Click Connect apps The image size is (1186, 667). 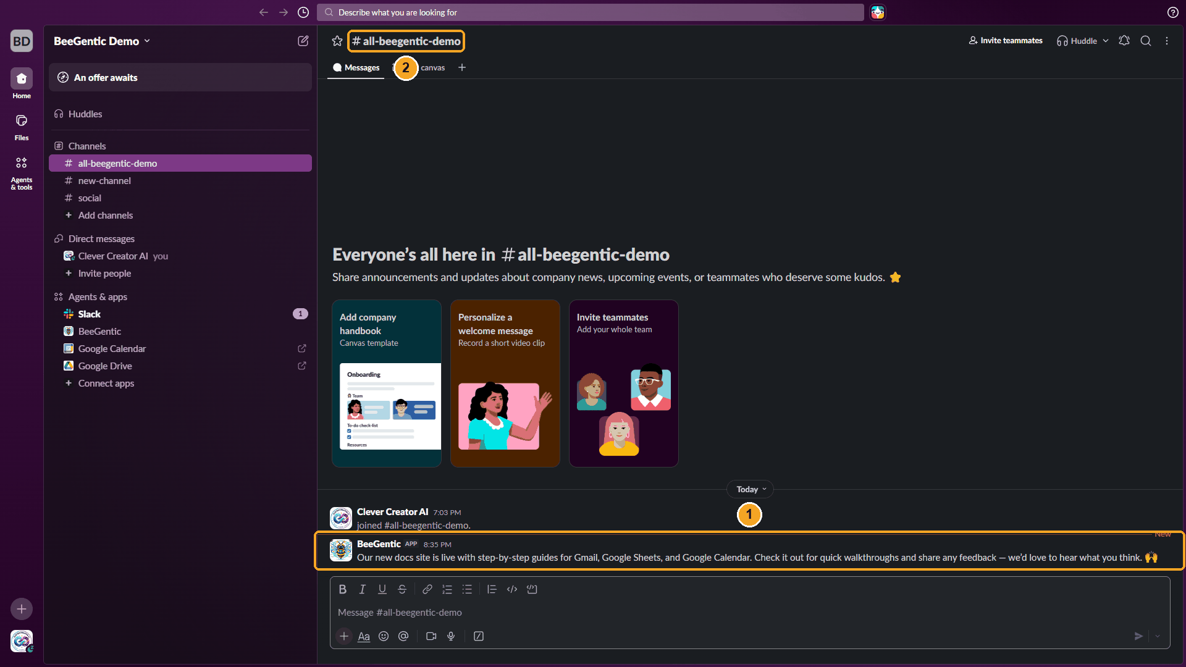tap(180, 384)
